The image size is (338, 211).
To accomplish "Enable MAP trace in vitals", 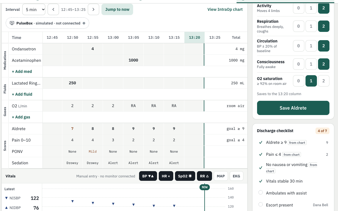I will [221, 176].
